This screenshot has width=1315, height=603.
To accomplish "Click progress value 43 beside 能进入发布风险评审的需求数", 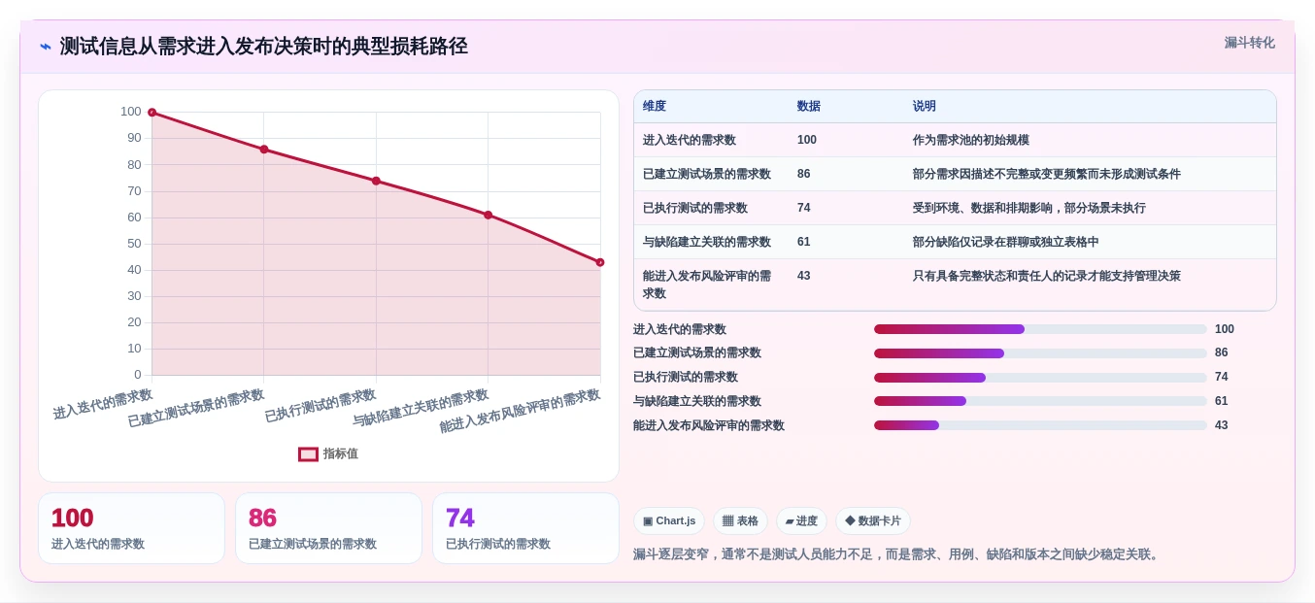I will (1222, 425).
